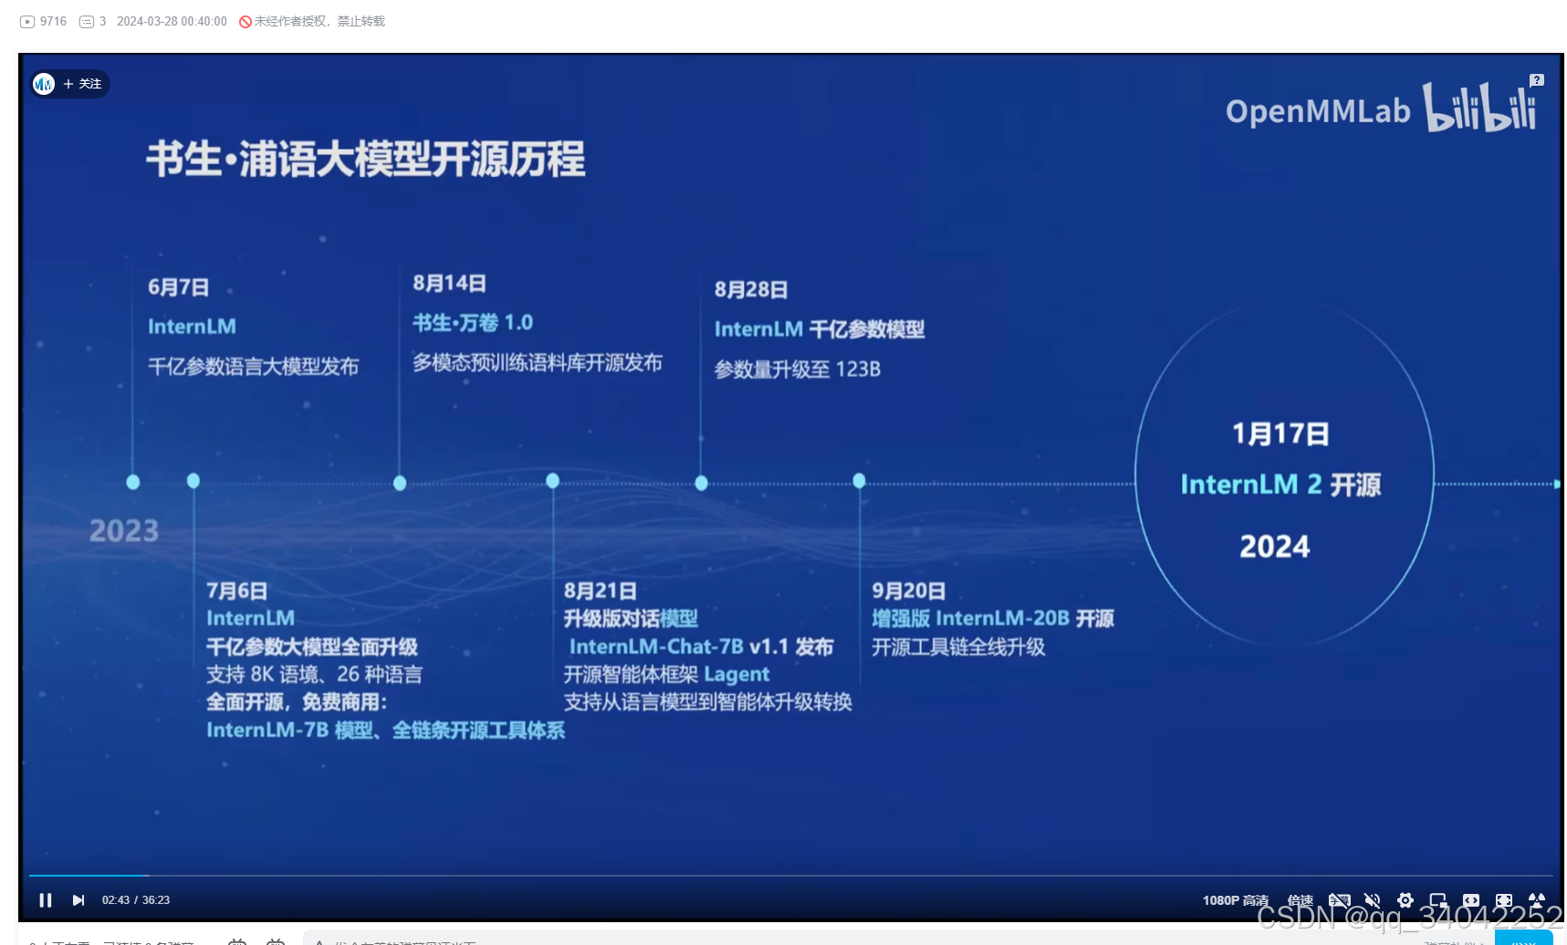The image size is (1567, 945).
Task: Click the 02:43 / 36:23 time display
Action: 136,900
